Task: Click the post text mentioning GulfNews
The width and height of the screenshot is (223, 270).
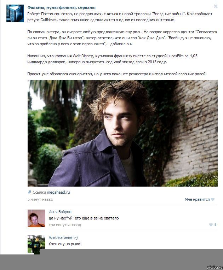Action: (120, 17)
